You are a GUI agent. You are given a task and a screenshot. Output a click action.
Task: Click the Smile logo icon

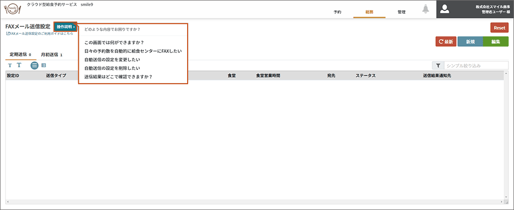13,9
